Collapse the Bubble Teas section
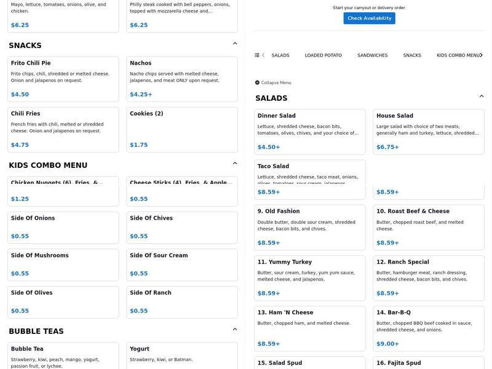Viewport: 492px width, 369px height. coord(235,330)
